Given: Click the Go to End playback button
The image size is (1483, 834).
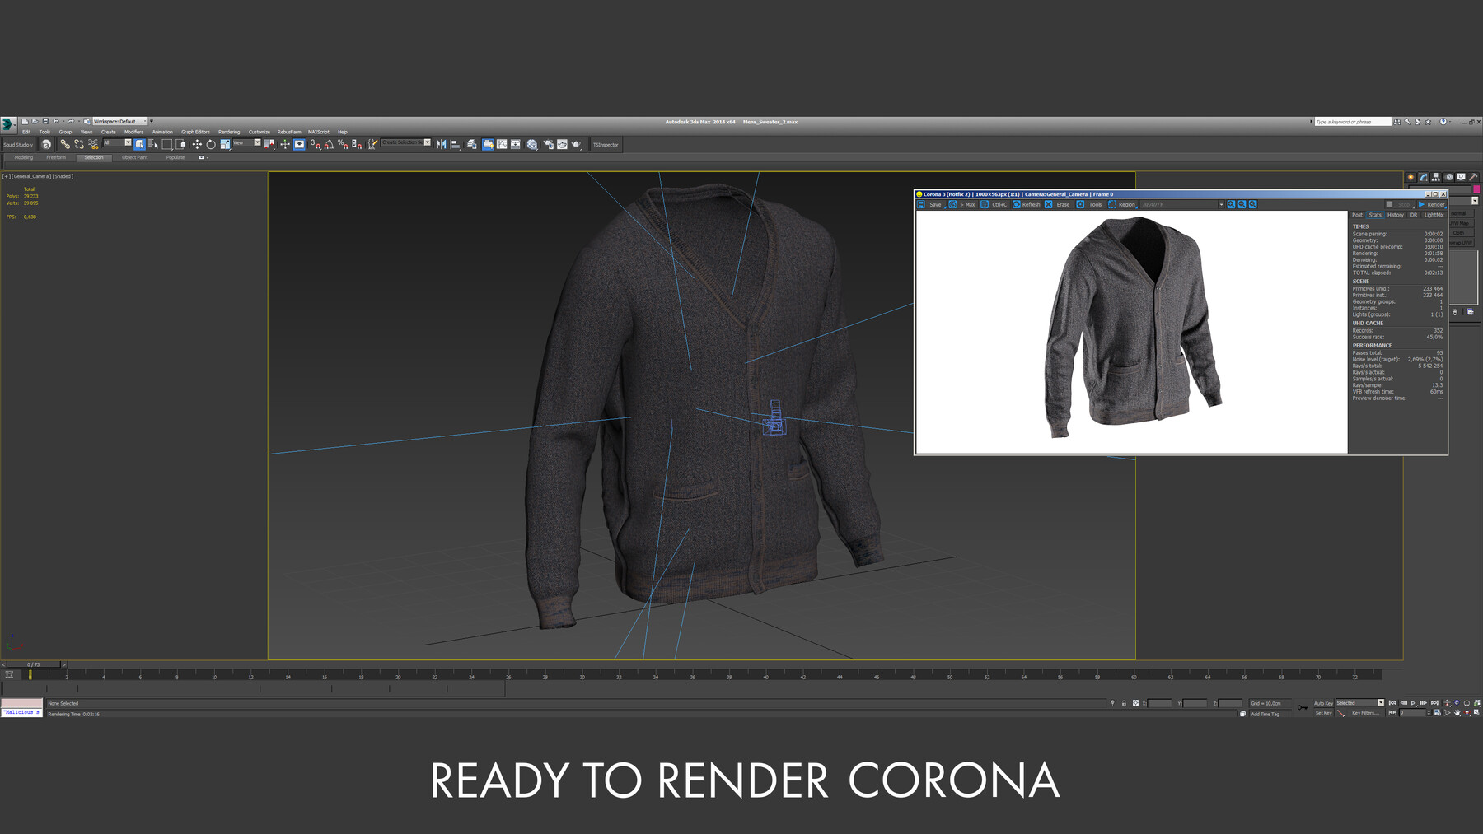Looking at the screenshot, I should pos(1434,703).
